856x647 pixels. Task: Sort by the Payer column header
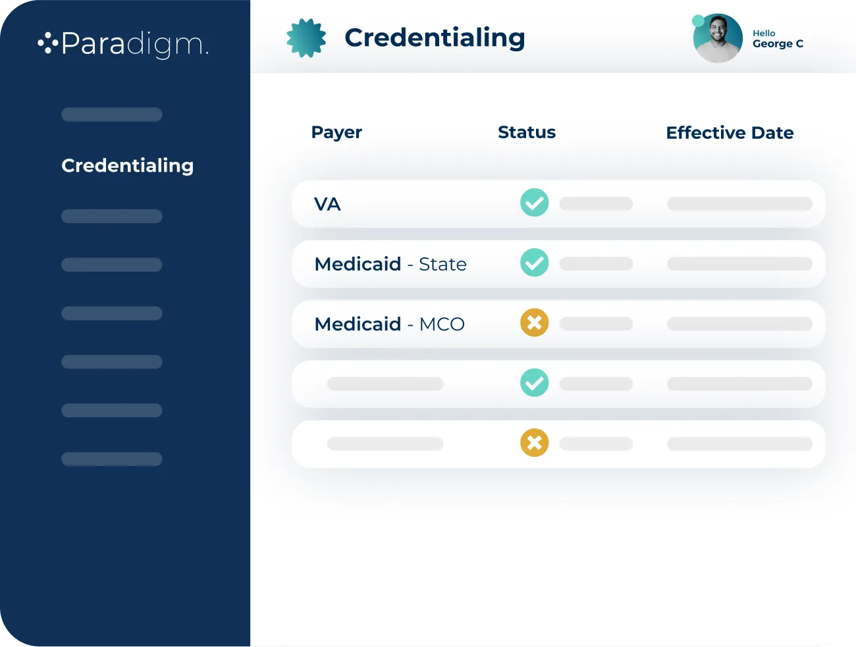pos(336,132)
